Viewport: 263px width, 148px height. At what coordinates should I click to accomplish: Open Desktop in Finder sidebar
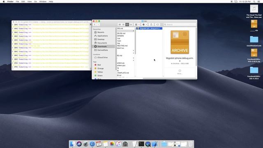(101, 39)
